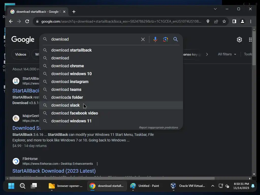Bookmark this tab with the star icon
The image size is (260, 195).
224,21
